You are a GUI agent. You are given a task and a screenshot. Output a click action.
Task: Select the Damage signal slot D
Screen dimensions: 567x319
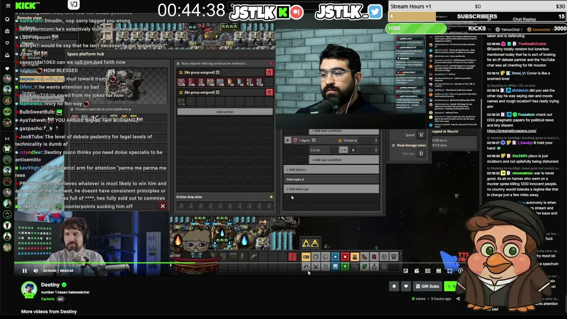[x=421, y=154]
